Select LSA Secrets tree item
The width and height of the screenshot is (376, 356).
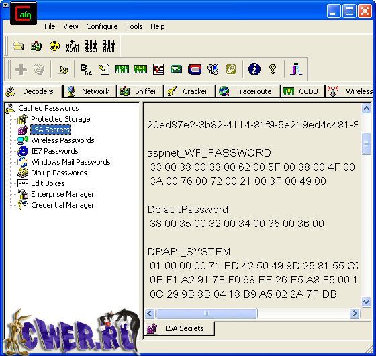[x=50, y=130]
